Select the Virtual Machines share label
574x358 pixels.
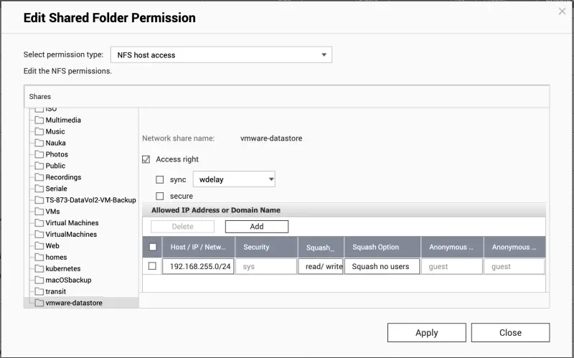(72, 223)
